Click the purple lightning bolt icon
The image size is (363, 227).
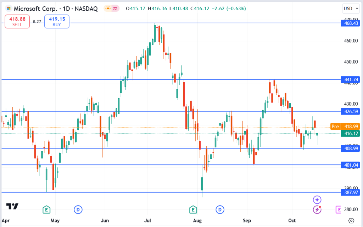[x=317, y=210]
